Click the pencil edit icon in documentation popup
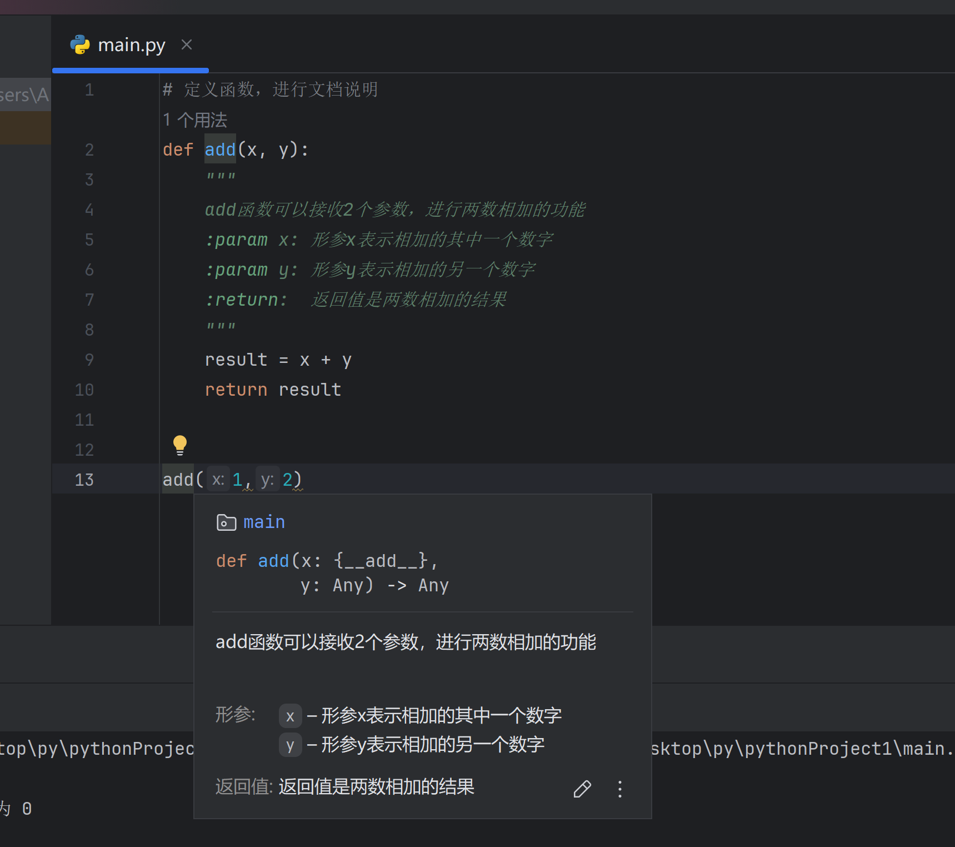 click(x=582, y=789)
